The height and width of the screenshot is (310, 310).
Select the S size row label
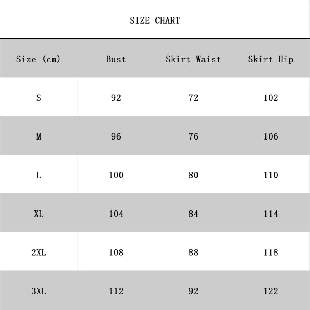(x=38, y=98)
